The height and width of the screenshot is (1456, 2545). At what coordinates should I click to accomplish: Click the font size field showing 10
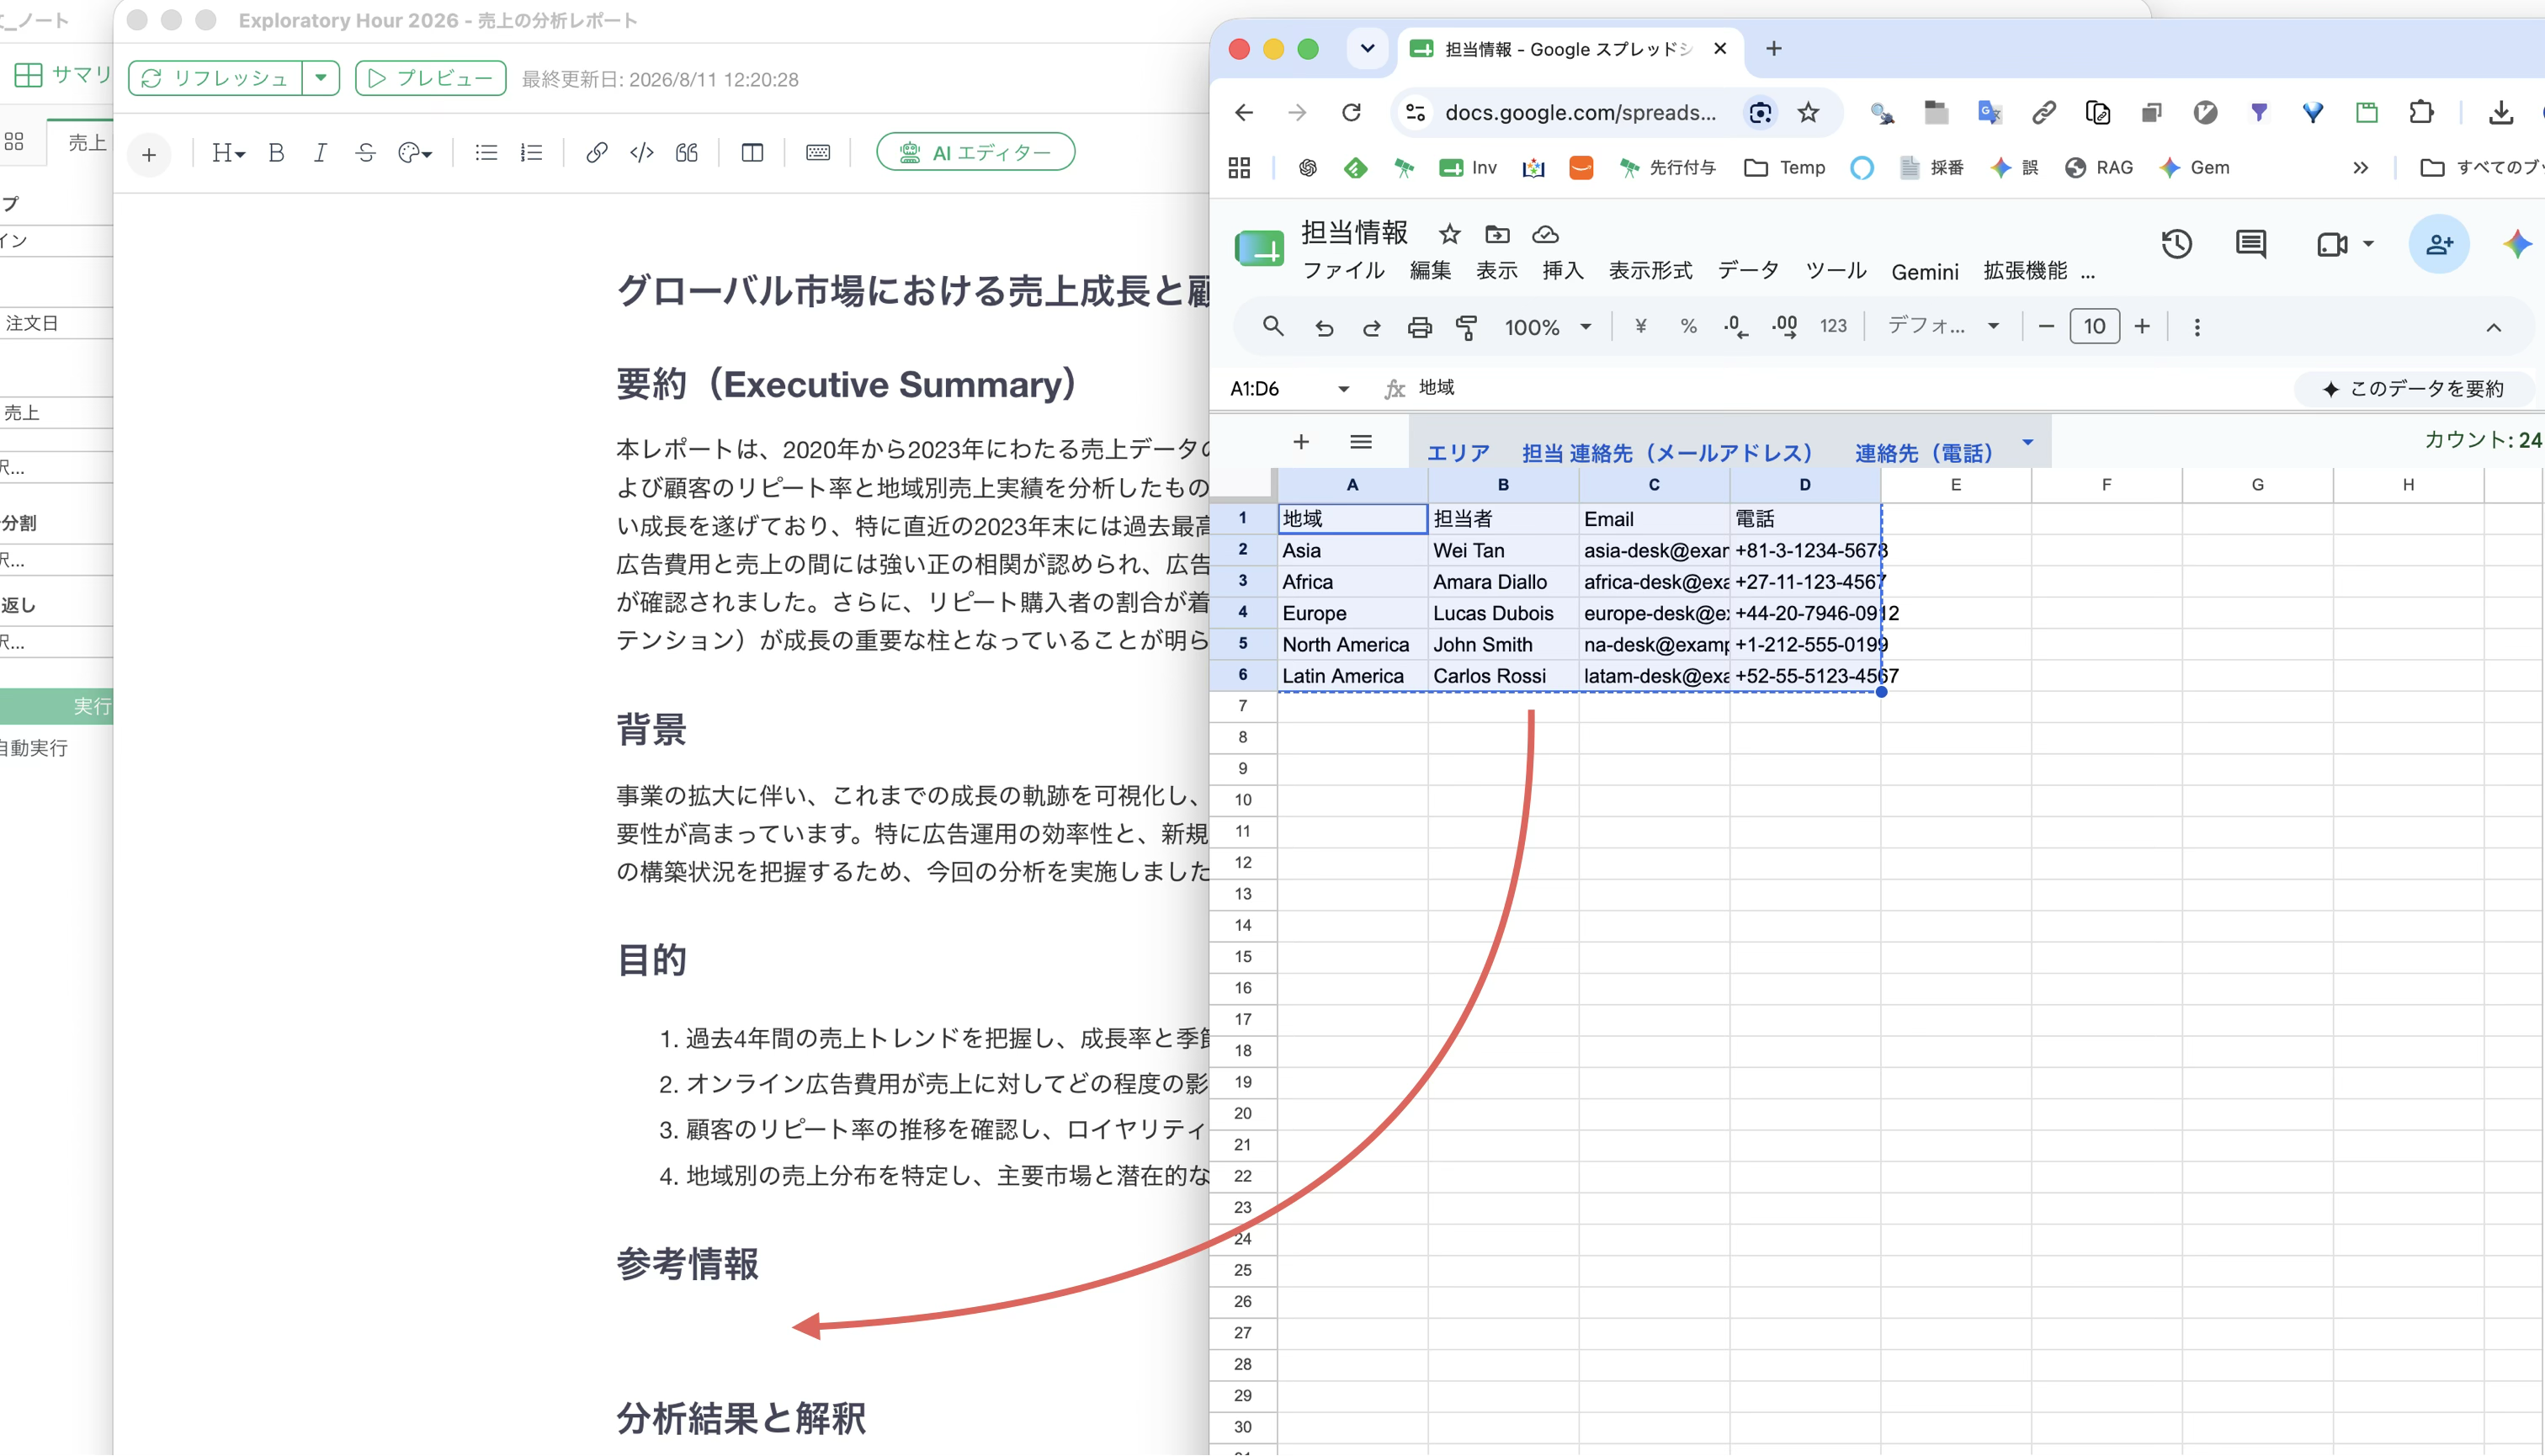[x=2093, y=327]
